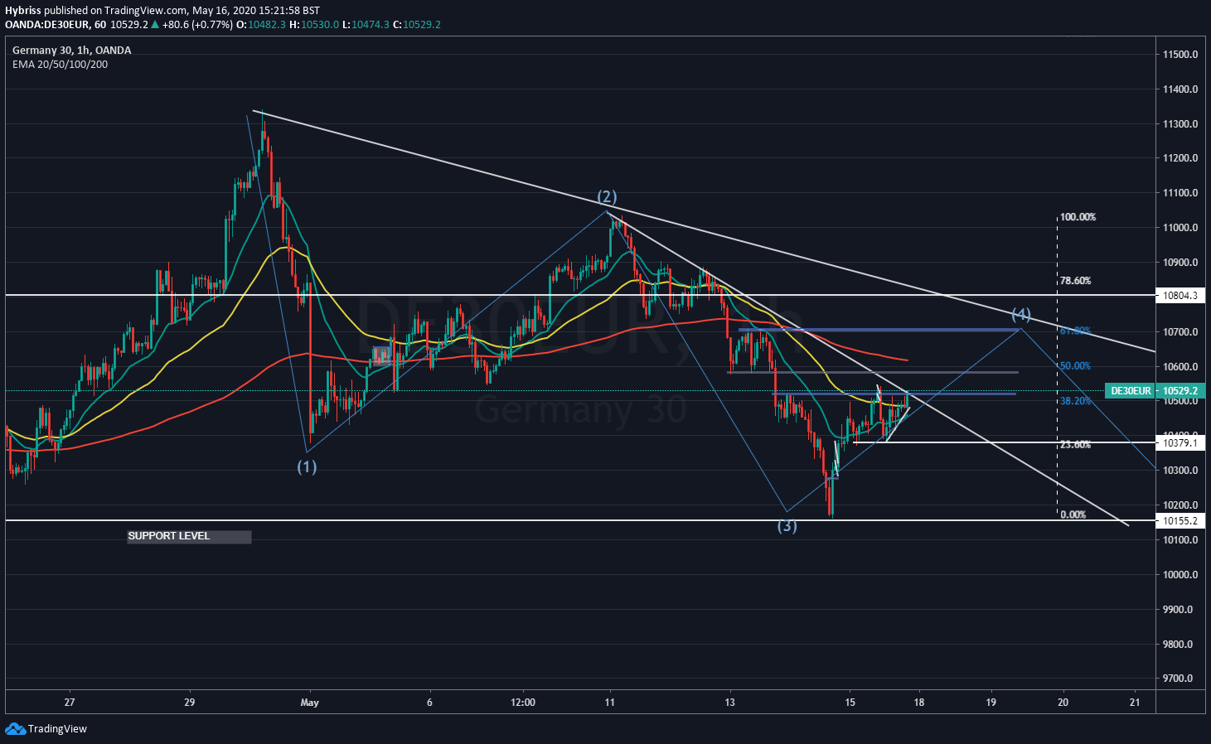The image size is (1211, 744).
Task: Click the 10804.3 horizontal line price tag
Action: 1180,295
